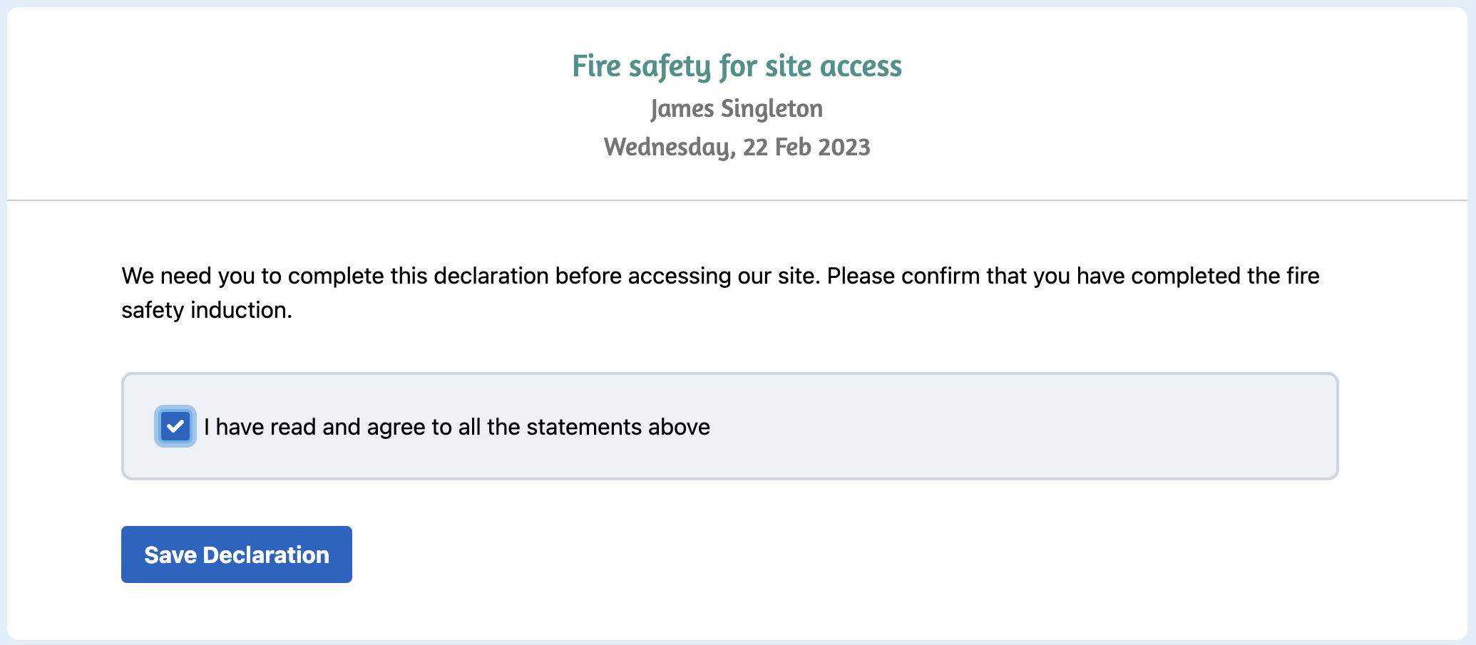
Task: Click the name James Singleton
Action: click(x=737, y=109)
